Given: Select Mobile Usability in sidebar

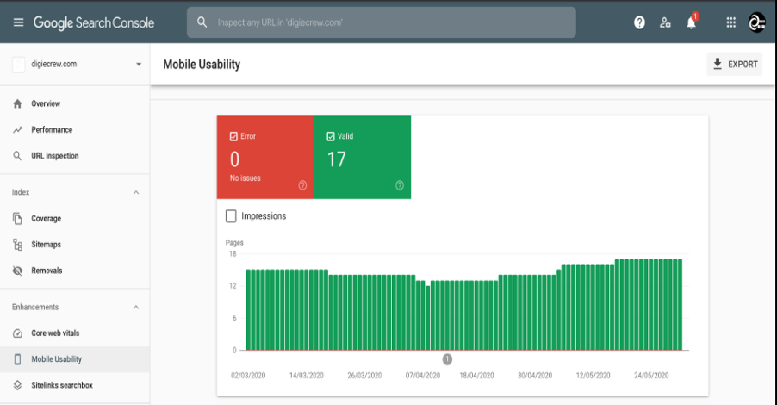Looking at the screenshot, I should pos(75,359).
